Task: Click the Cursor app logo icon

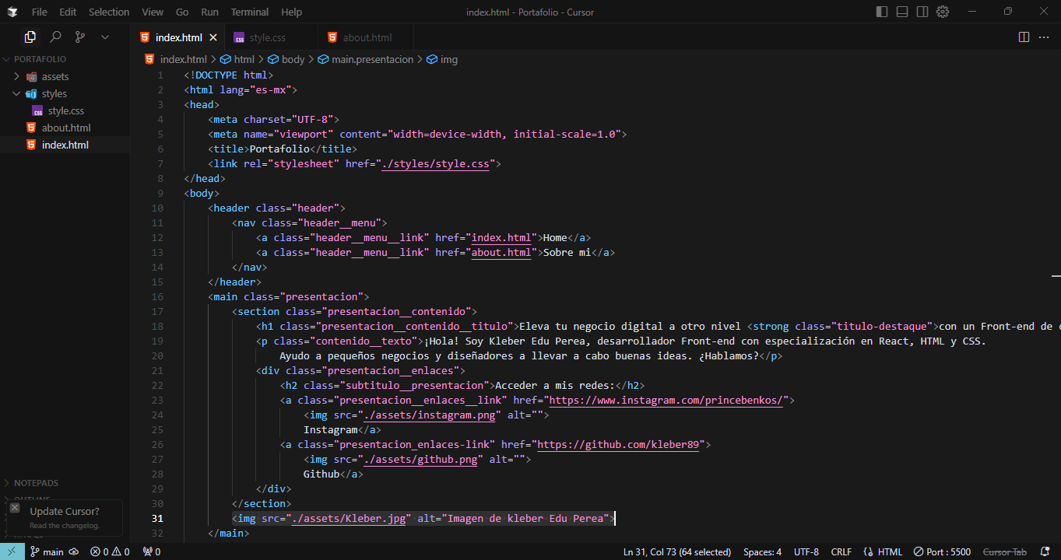Action: pyautogui.click(x=12, y=12)
